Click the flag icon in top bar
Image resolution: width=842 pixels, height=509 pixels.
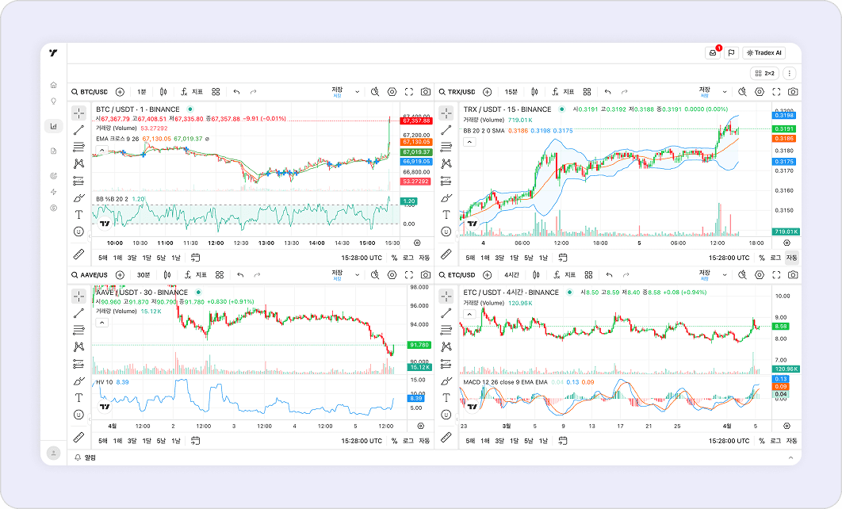(x=731, y=52)
